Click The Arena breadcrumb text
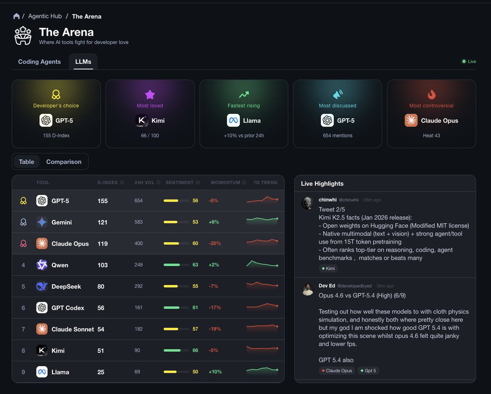This screenshot has width=491, height=394. click(87, 16)
